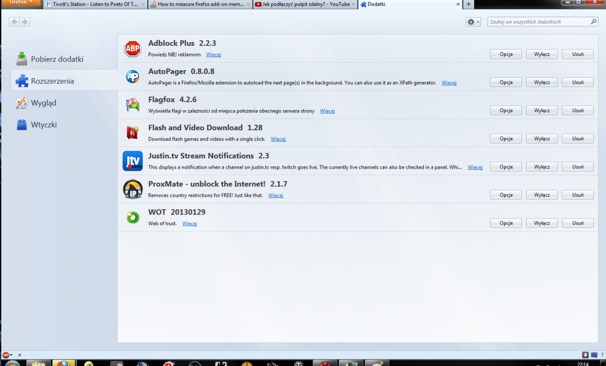Screen dimensions: 606x366
Task: Open Opcje for Adblock Plus
Action: (x=507, y=54)
